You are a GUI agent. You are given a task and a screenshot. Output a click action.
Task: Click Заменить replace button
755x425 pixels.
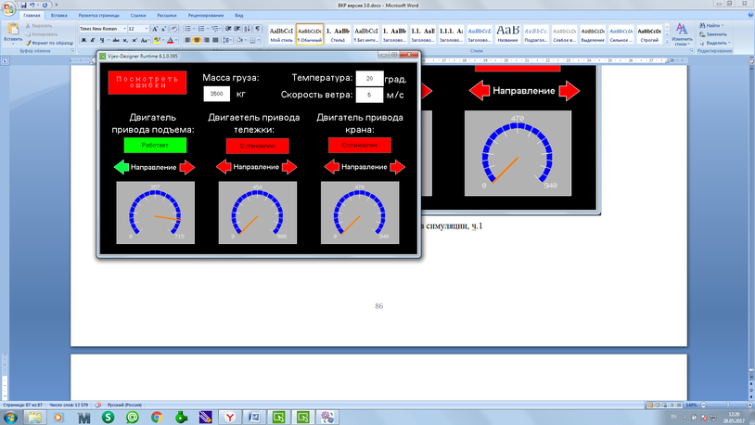point(713,34)
